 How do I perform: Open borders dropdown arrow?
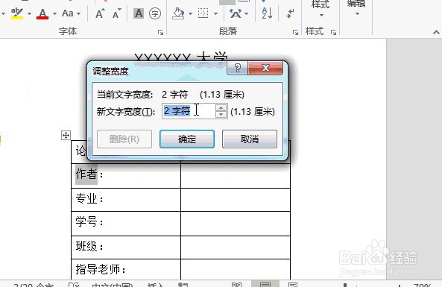click(215, 13)
